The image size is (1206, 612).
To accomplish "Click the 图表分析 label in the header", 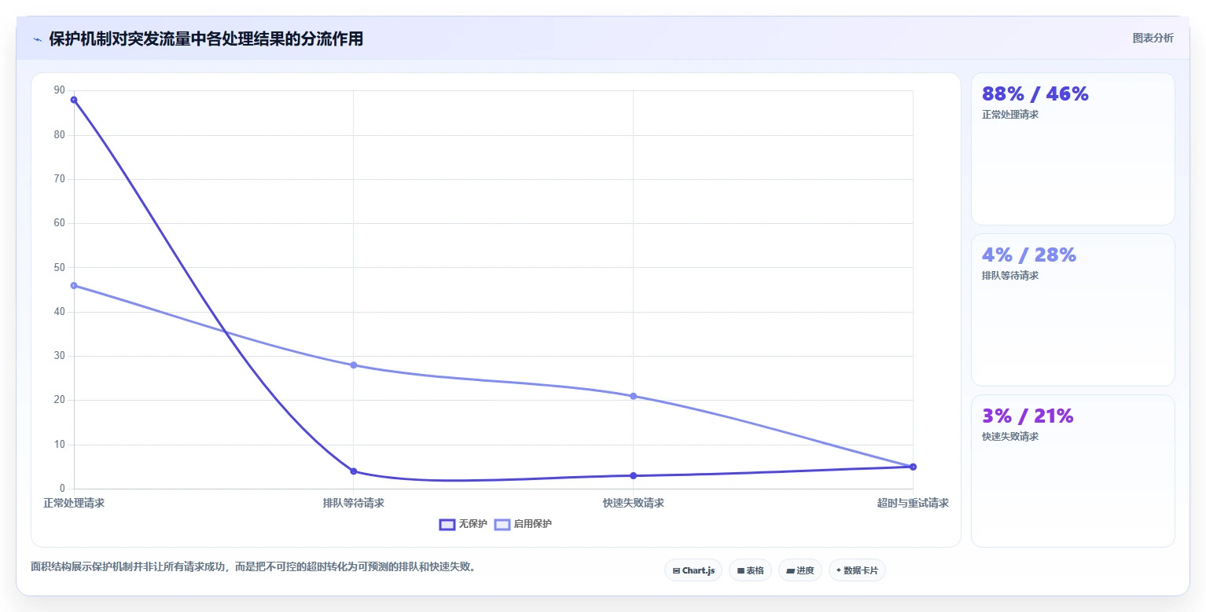I will (x=1153, y=38).
